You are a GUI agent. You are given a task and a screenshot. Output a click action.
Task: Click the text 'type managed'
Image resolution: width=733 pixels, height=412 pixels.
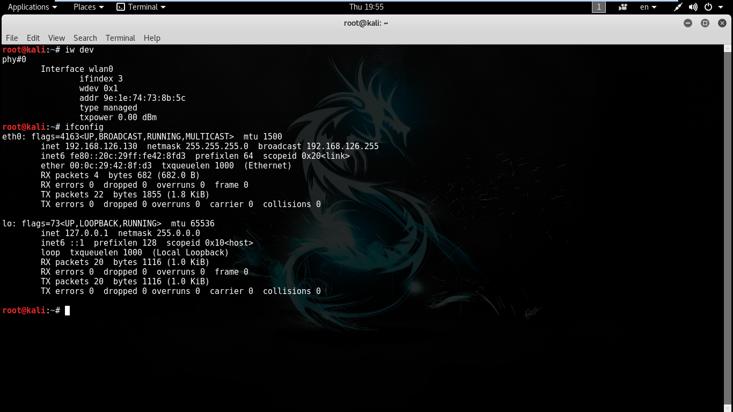[108, 108]
